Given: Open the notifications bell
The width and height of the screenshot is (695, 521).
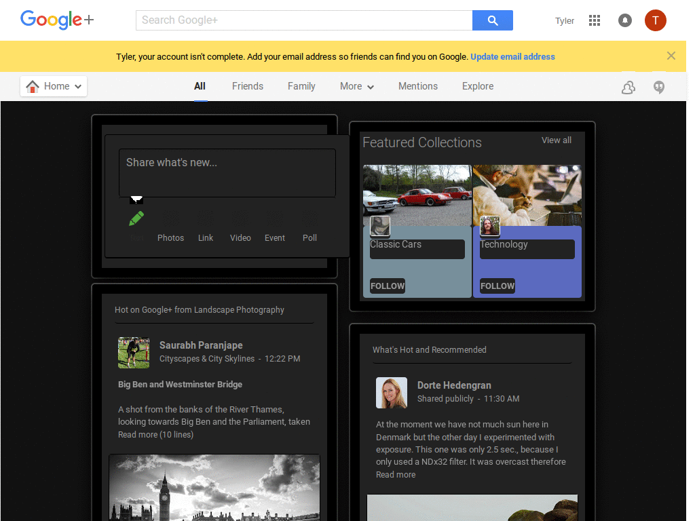Looking at the screenshot, I should tap(625, 20).
